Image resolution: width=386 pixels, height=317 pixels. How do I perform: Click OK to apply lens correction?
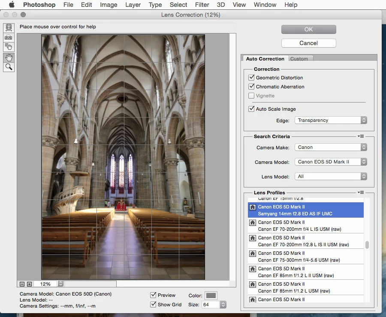coord(308,29)
